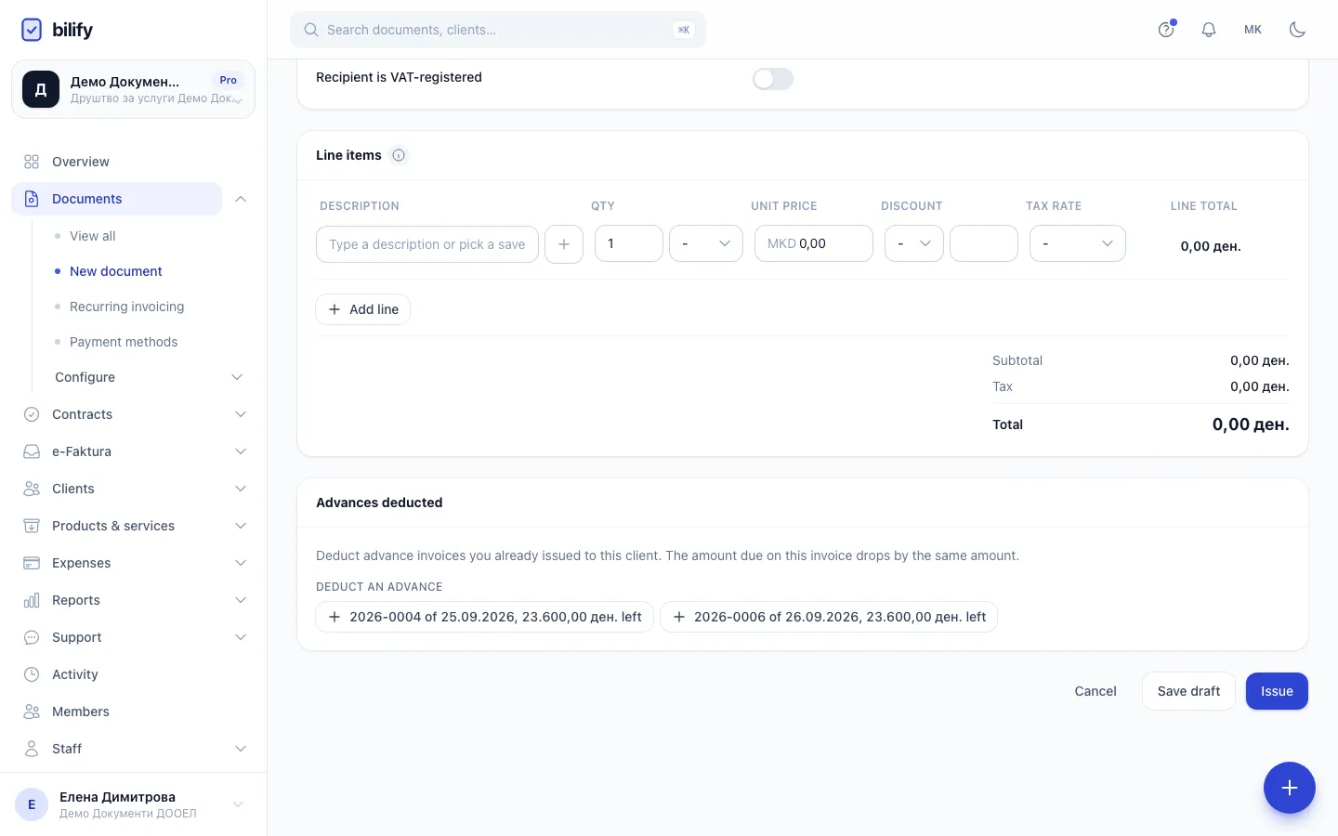Go to View all documents
The height and width of the screenshot is (836, 1338).
pos(93,236)
